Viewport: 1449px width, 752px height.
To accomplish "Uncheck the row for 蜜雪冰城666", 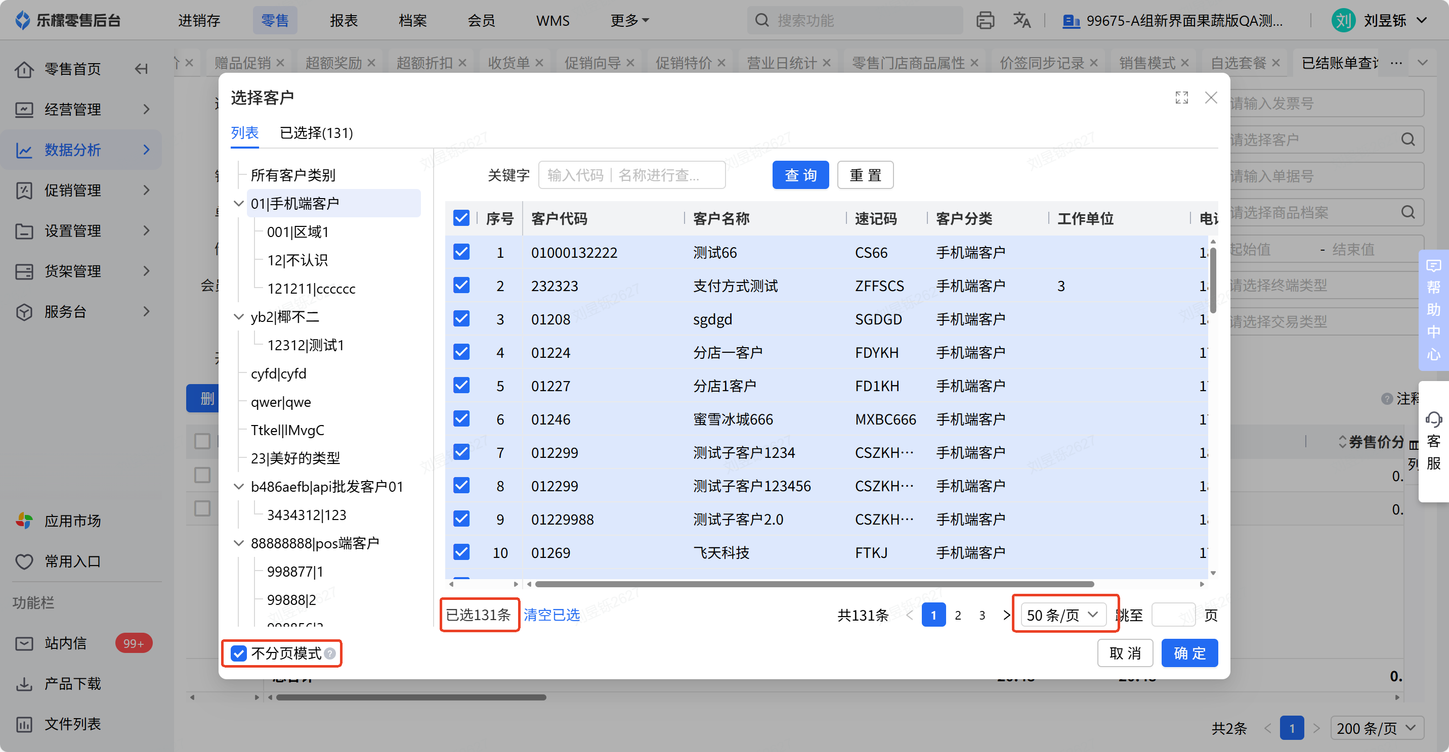I will (x=461, y=419).
